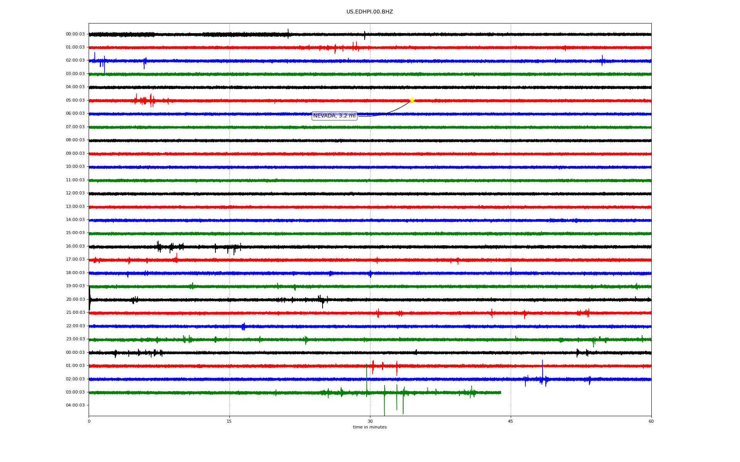740x462 pixels.
Task: Pick the 0 minute x-axis tick label
Action: point(89,421)
